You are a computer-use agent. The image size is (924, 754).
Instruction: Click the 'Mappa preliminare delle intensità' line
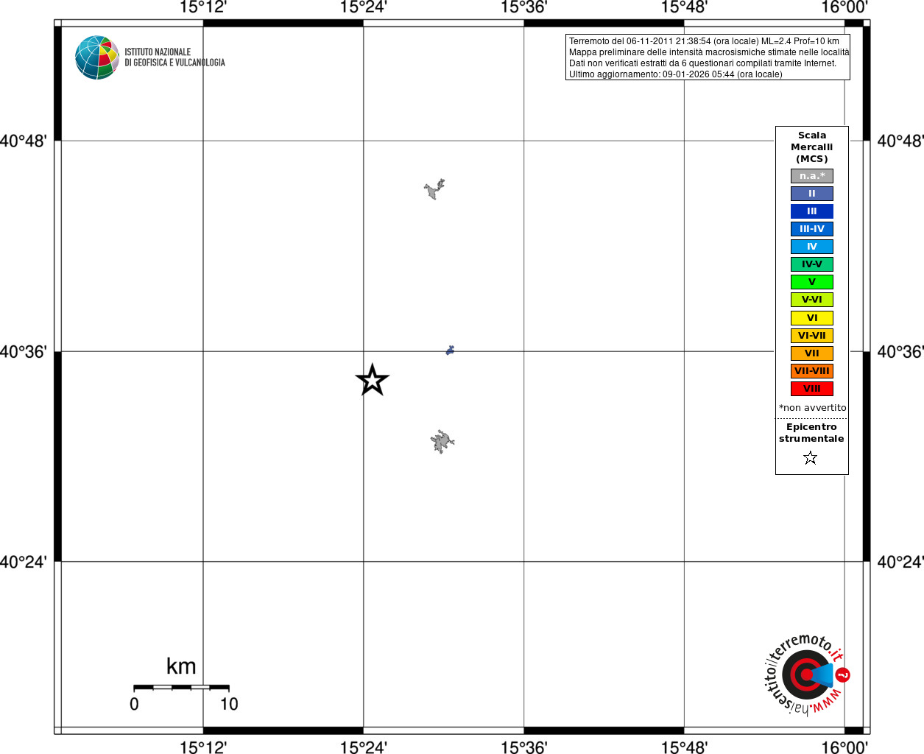point(708,52)
